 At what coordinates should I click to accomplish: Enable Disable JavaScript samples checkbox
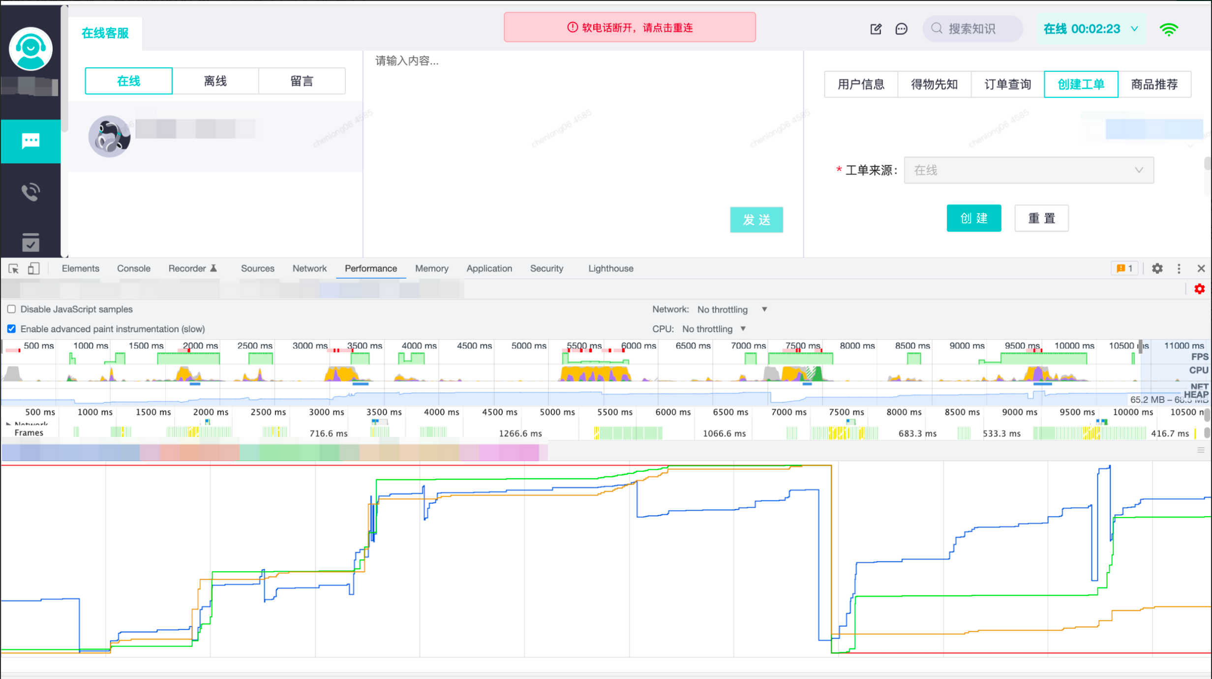point(11,309)
